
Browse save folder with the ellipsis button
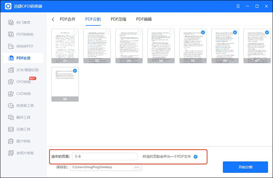pos(137,167)
